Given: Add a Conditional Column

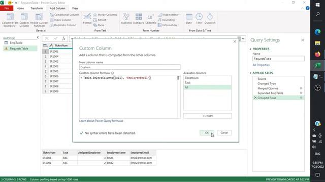Looking at the screenshot, I should point(64,15).
